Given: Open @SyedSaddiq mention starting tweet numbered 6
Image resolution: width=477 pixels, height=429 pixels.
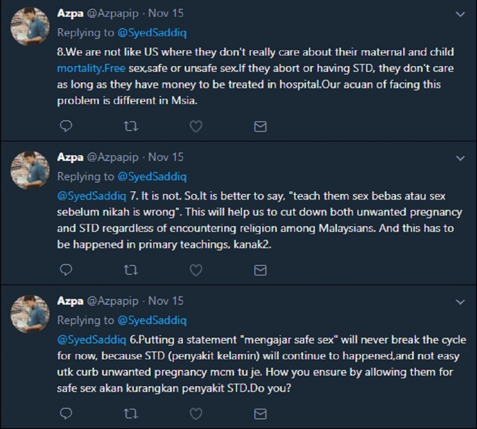Looking at the screenshot, I should pos(91,339).
